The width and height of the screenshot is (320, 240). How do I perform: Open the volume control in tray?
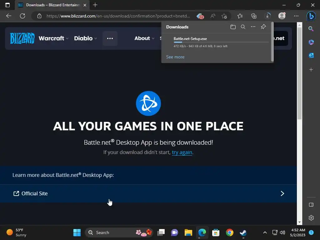click(282, 232)
